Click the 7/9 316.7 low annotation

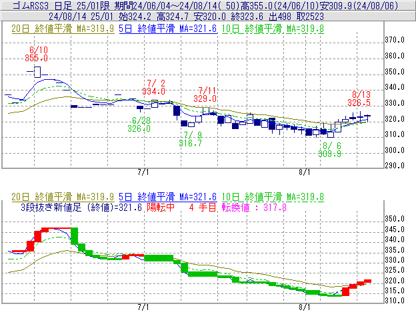click(x=190, y=139)
